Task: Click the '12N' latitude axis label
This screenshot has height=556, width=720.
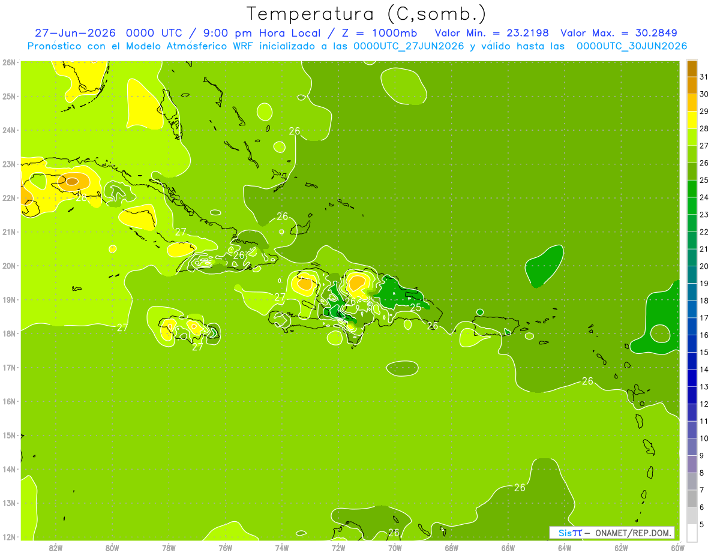Action: [10, 537]
